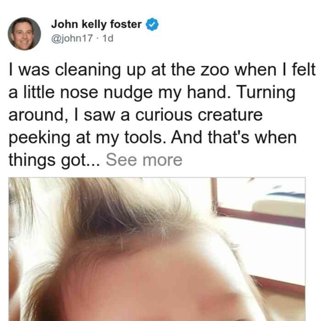Click the phrase curious creature in post
Image resolution: width=321 pixels, height=321 pixels.
point(199,115)
